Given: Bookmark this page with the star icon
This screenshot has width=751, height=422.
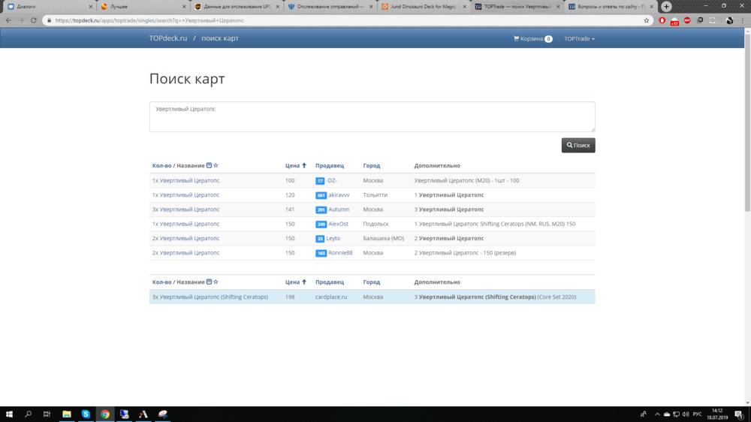Looking at the screenshot, I should click(x=647, y=20).
